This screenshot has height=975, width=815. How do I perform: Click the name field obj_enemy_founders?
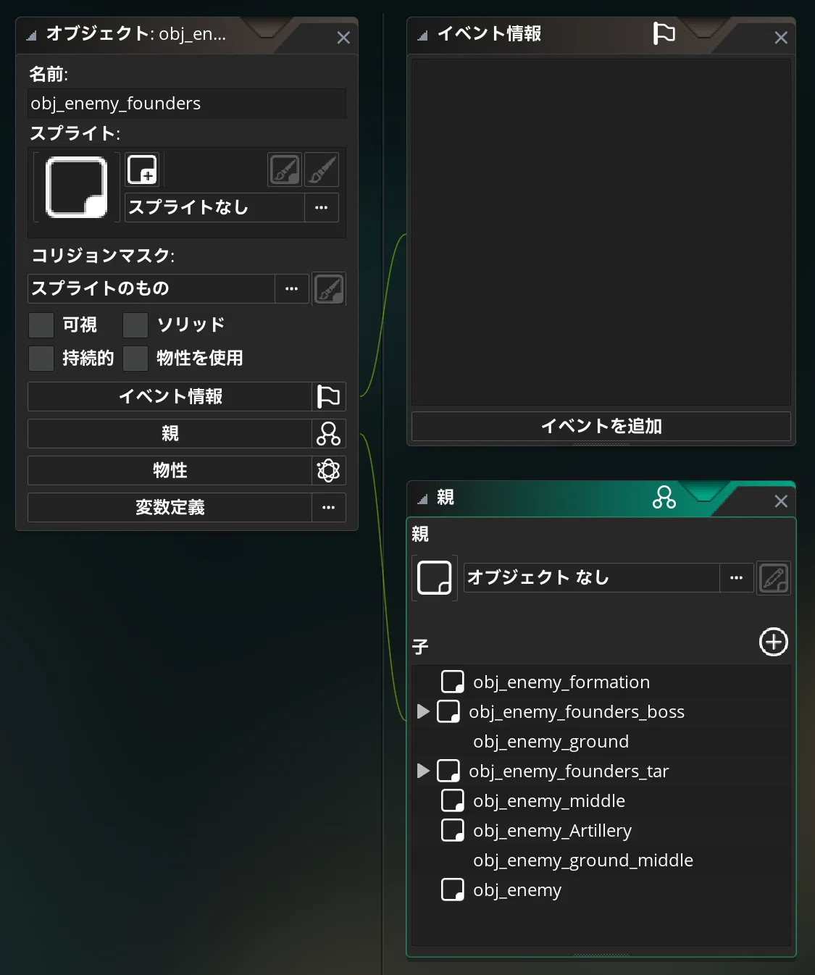click(x=187, y=104)
